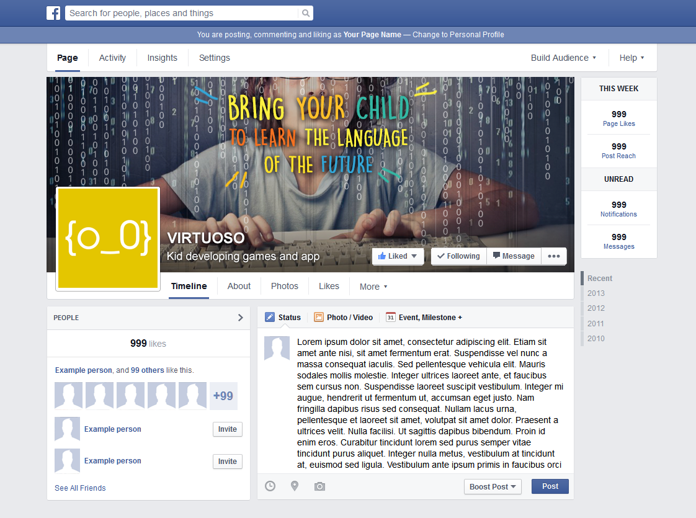Click the +99 more people tile
696x518 pixels.
pyautogui.click(x=223, y=396)
